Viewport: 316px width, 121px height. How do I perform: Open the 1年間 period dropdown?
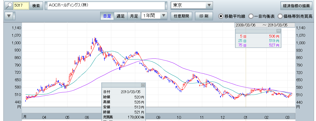(x=164, y=16)
